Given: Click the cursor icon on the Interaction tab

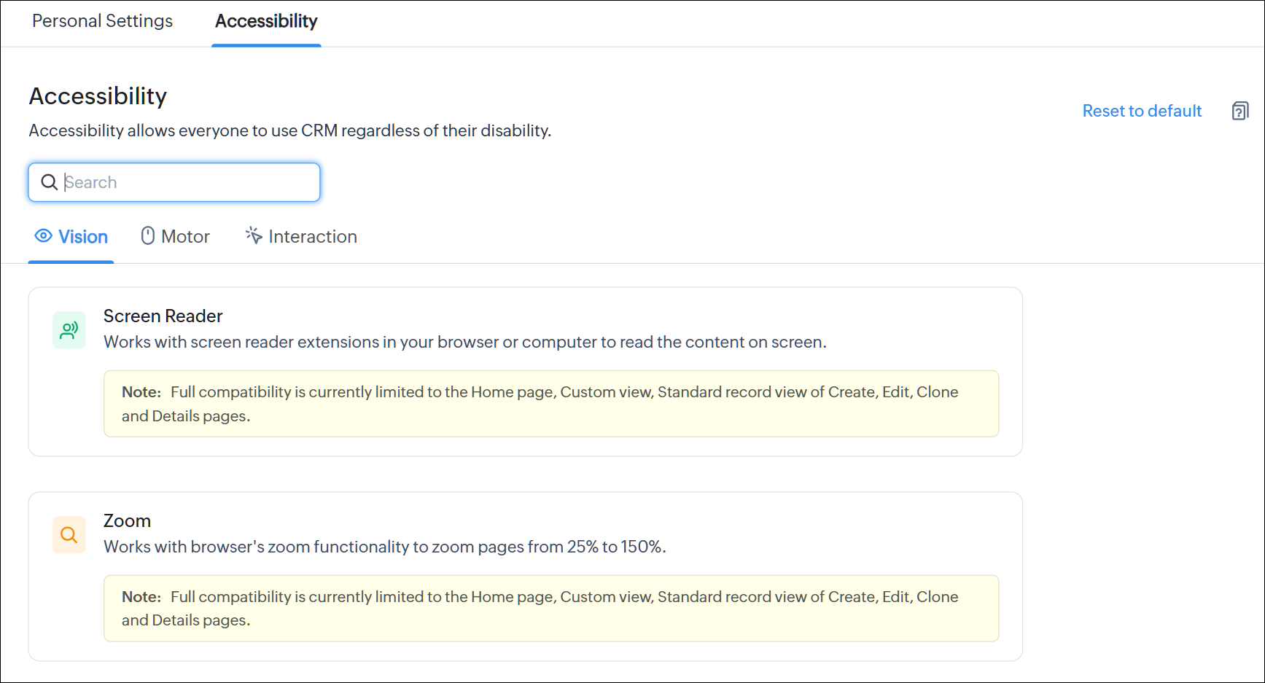Looking at the screenshot, I should coord(254,235).
